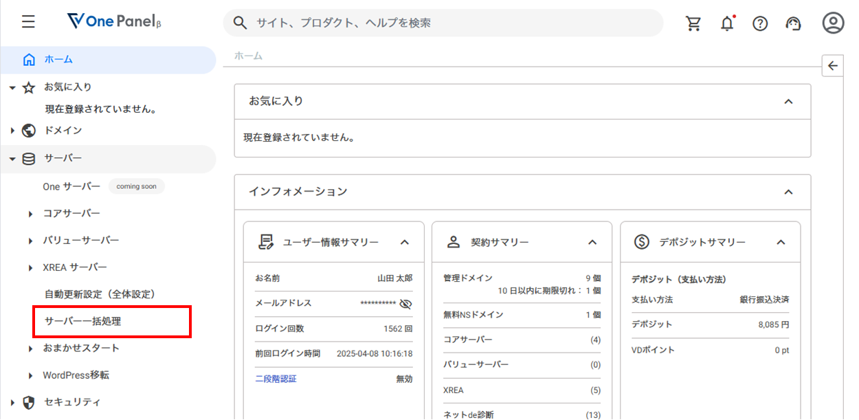Collapse the デポジットサマリー card
Viewport: 859px width, 420px height.
[x=781, y=242]
